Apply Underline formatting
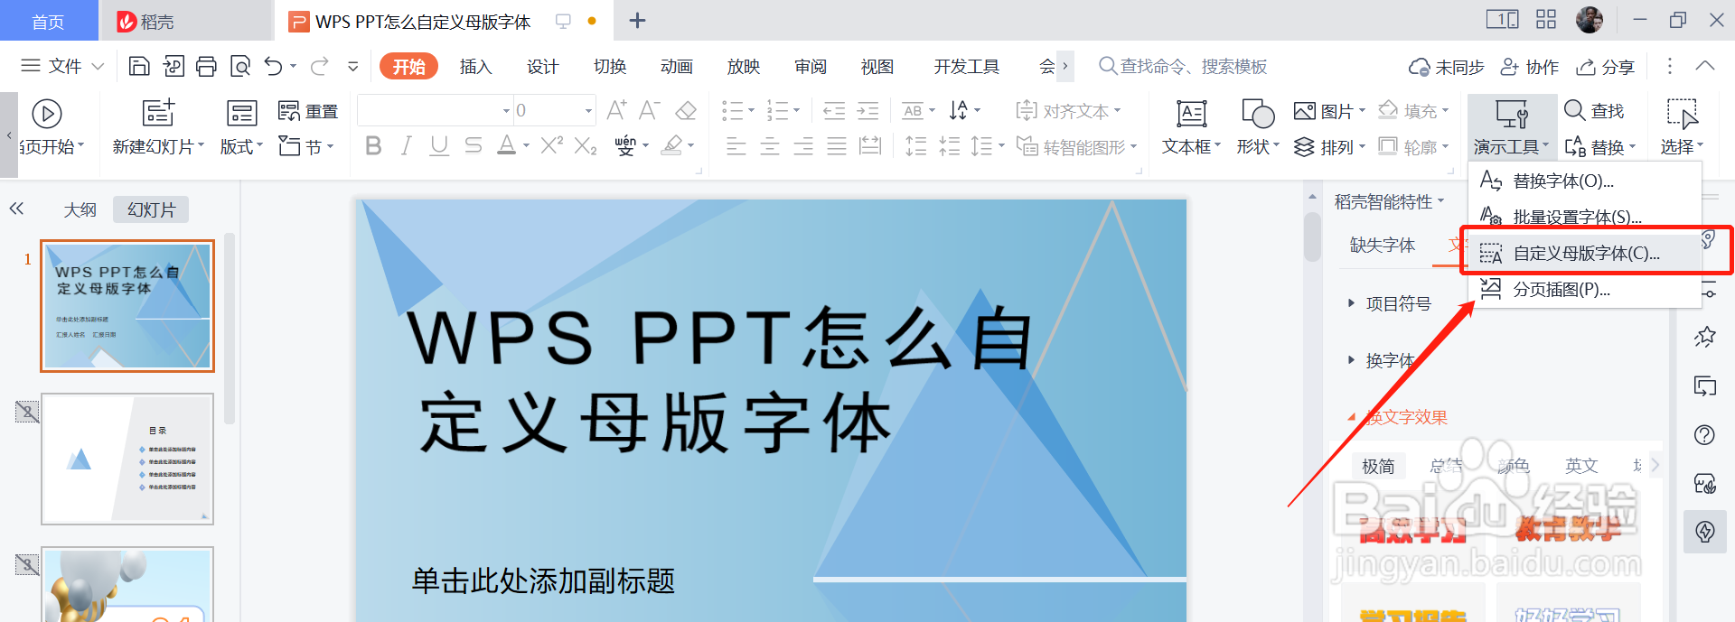Screen dimensions: 1735x622 click(x=439, y=145)
